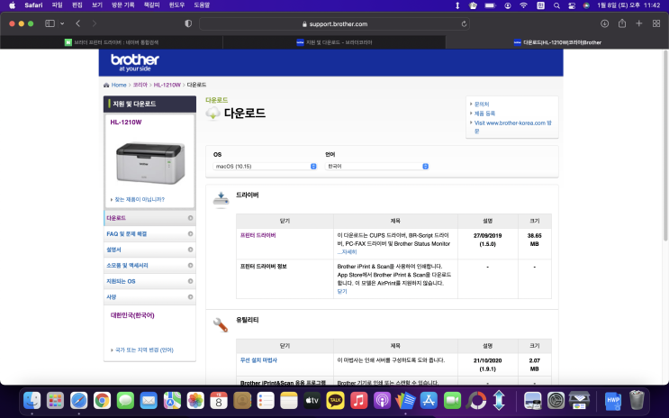Open 설명서 sidebar item
This screenshot has height=418, width=669.
[x=149, y=250]
